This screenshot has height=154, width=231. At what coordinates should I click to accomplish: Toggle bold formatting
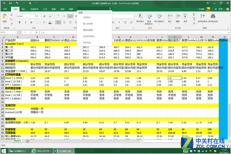tap(19, 22)
